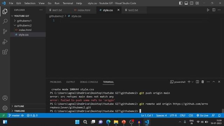Switch to the test2.txt tab
The height and width of the screenshot is (126, 224).
pos(133,10)
